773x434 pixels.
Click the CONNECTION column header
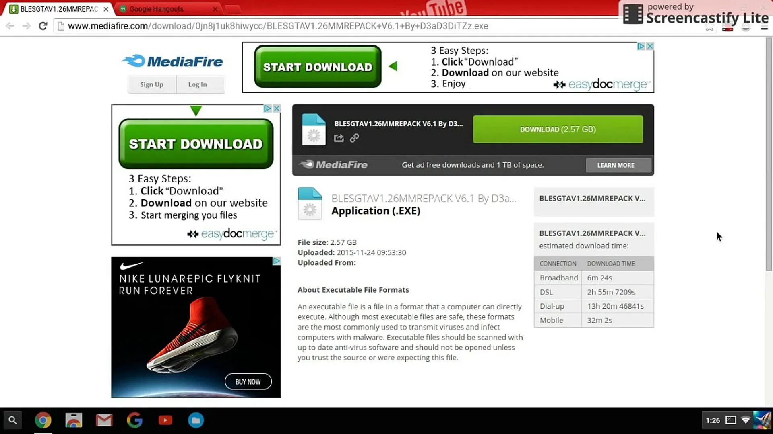558,264
